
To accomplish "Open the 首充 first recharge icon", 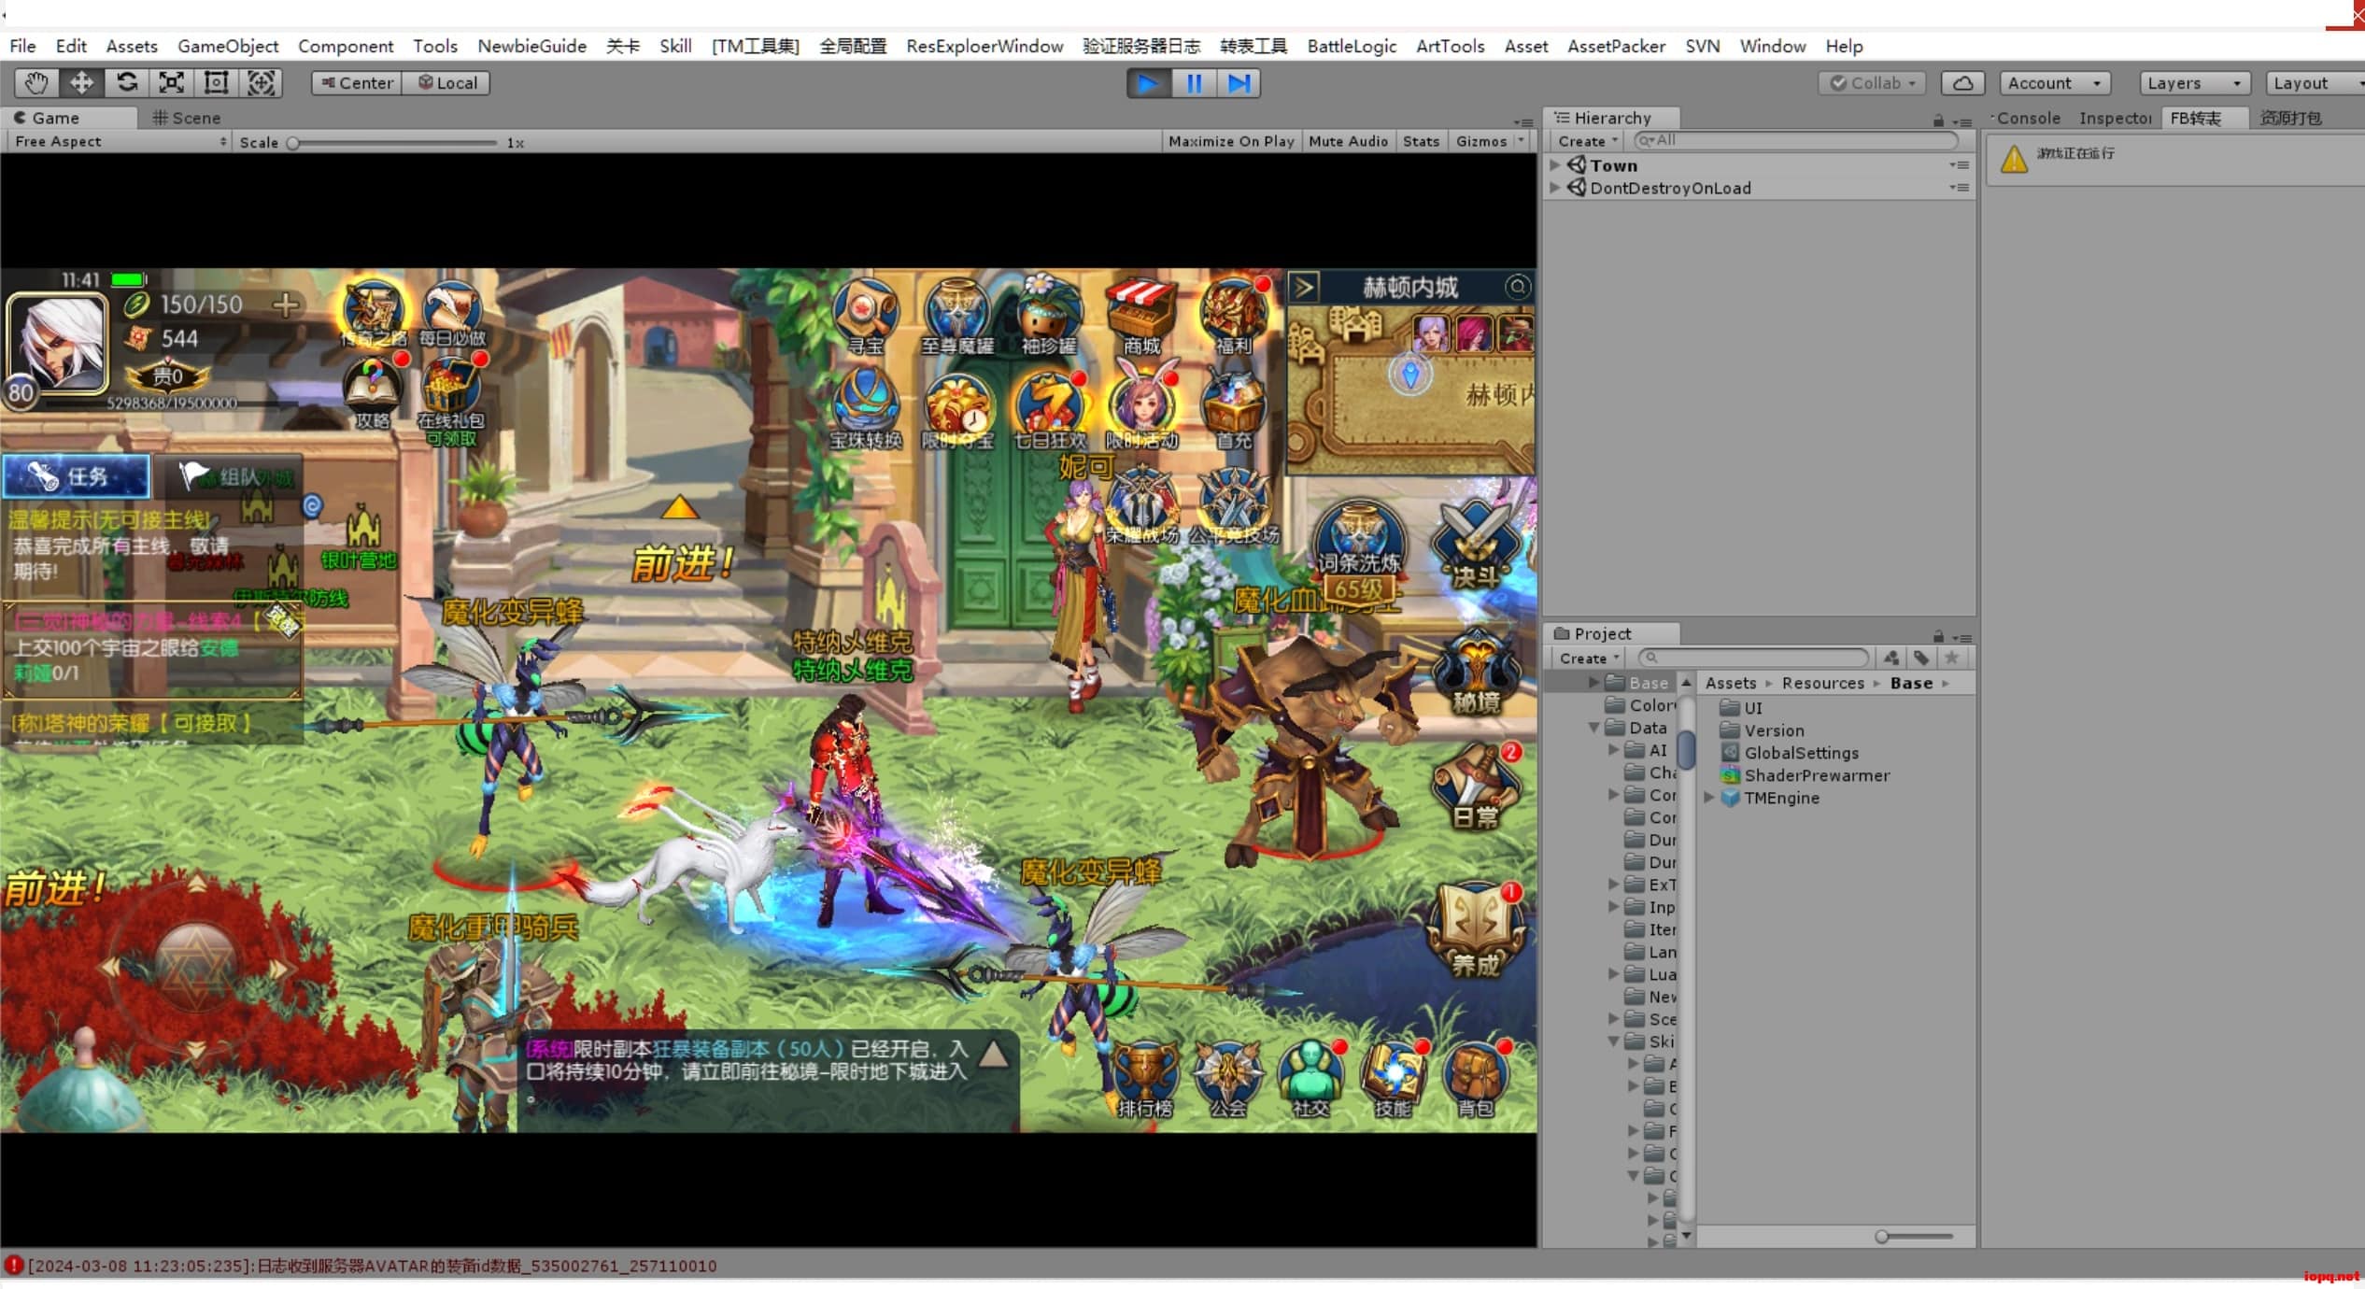I will click(x=1233, y=411).
